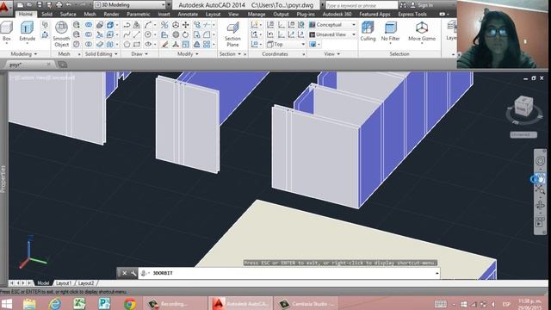Switch to Camtasia Studio in taskbar
Viewport: 551px width, 310px height.
point(306,304)
